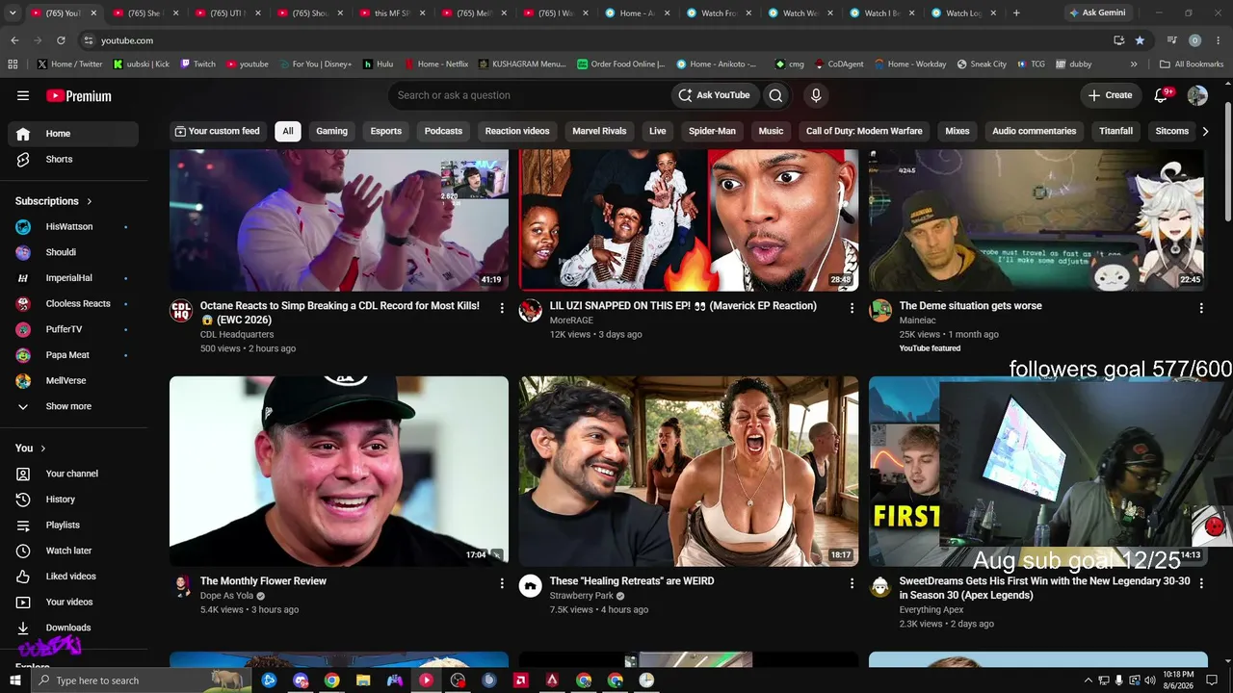Open the Maineiac channel avatar
This screenshot has height=693, width=1233.
880,310
